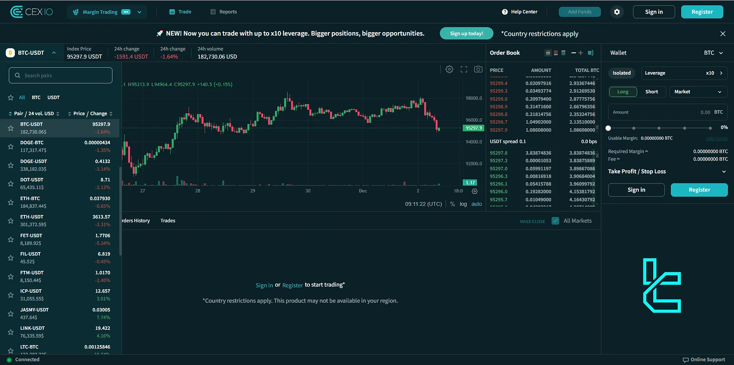Open Wallet currency BTC dropdown
The width and height of the screenshot is (734, 365).
coord(713,53)
